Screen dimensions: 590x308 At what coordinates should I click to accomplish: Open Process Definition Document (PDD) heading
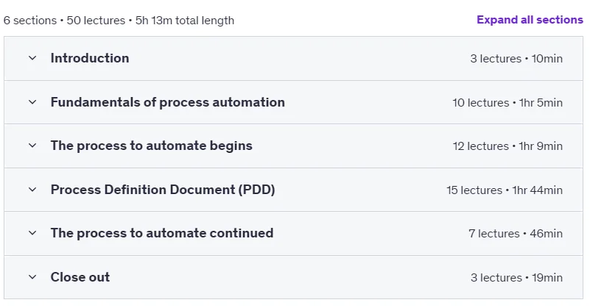pos(163,190)
